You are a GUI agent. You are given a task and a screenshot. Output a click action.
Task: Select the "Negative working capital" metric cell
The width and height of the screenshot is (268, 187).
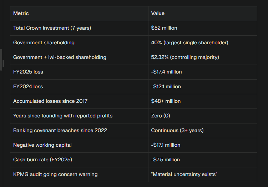point(42,145)
